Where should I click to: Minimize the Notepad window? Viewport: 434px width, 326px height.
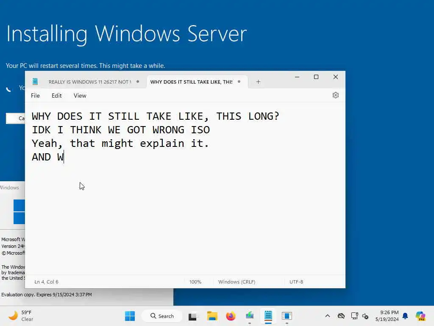click(297, 77)
